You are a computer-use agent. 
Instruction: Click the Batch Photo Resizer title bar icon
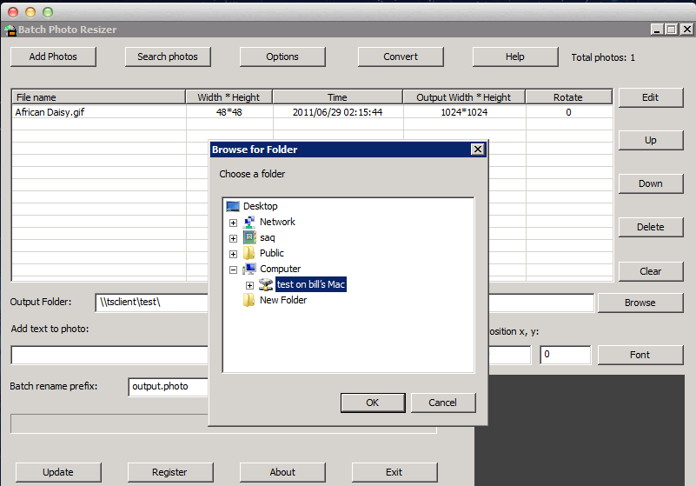[x=10, y=30]
